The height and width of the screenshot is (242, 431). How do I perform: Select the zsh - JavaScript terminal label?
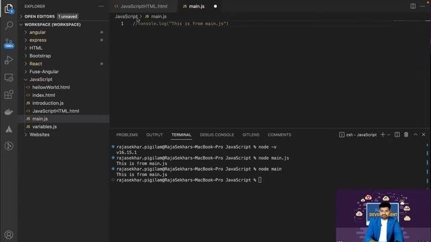pyautogui.click(x=358, y=134)
